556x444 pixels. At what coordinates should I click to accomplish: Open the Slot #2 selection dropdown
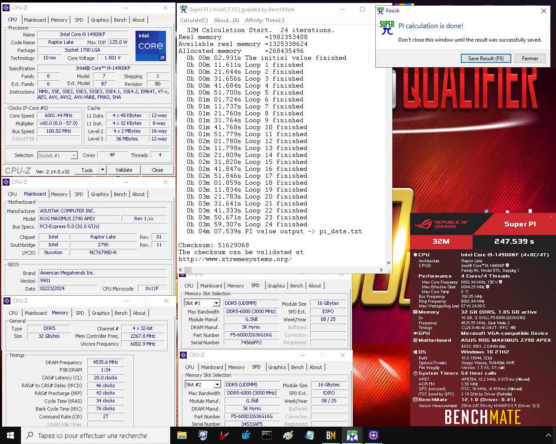point(218,385)
